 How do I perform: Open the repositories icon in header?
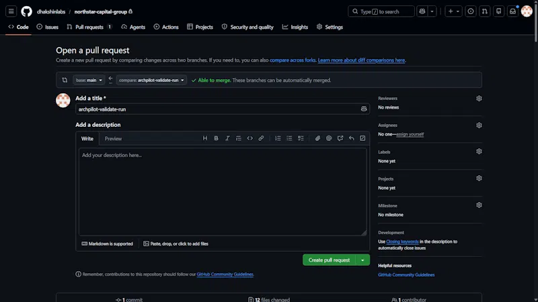(x=498, y=11)
